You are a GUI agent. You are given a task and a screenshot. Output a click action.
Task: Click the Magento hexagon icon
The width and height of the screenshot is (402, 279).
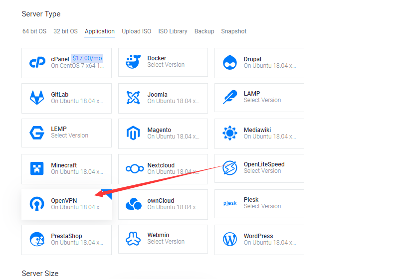(133, 133)
